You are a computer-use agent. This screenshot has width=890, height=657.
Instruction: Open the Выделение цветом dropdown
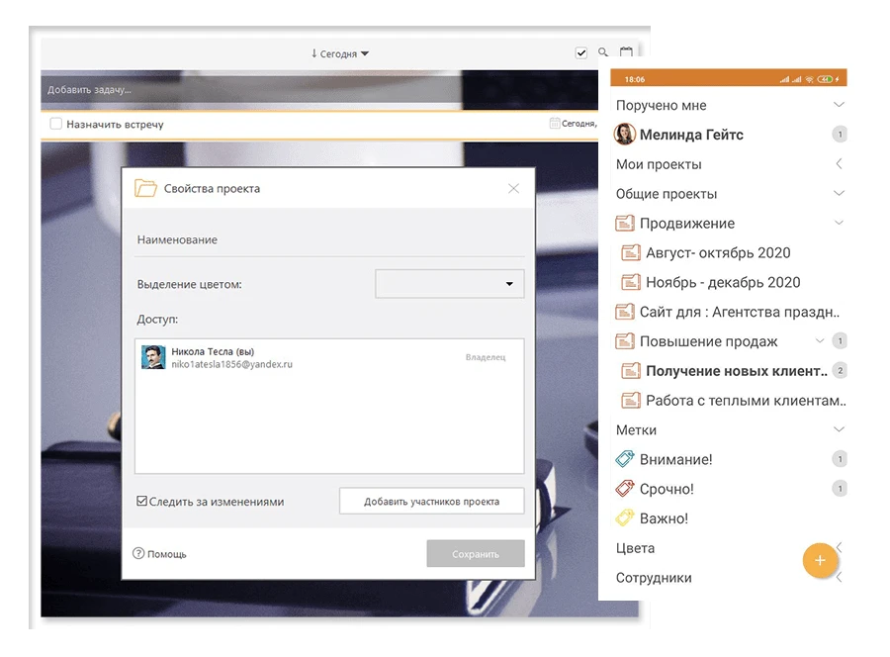tap(450, 284)
